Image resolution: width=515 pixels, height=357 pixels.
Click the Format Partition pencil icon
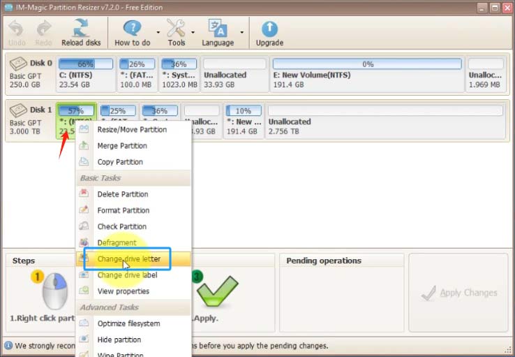click(84, 210)
